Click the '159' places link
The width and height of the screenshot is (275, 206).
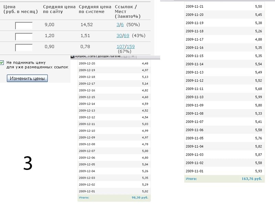click(131, 47)
